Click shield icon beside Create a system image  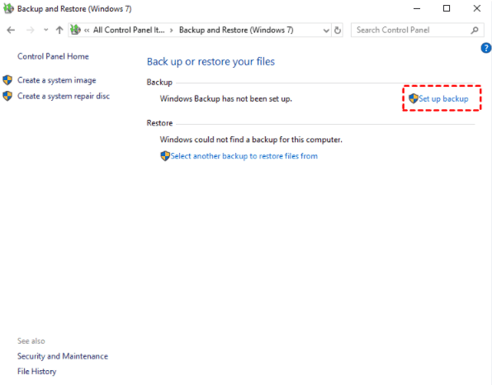7,80
